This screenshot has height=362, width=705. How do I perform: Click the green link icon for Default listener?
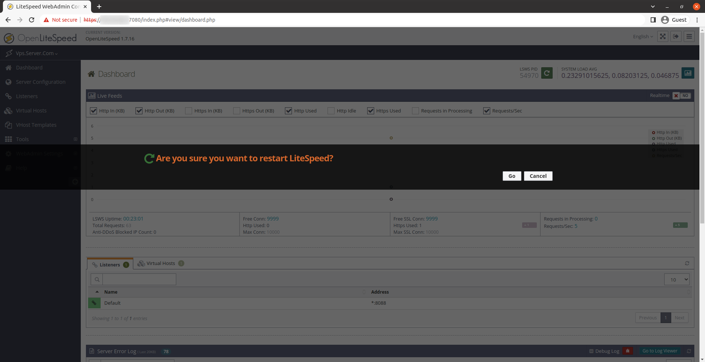coord(94,303)
